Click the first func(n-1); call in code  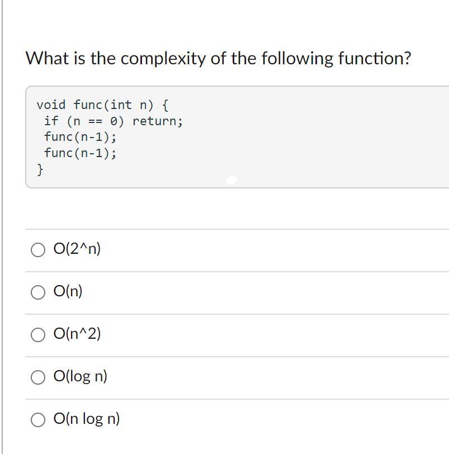coord(80,137)
